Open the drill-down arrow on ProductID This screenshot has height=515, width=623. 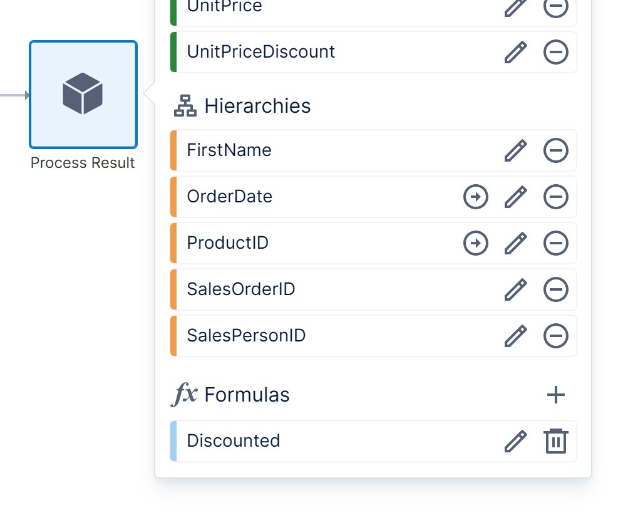476,243
